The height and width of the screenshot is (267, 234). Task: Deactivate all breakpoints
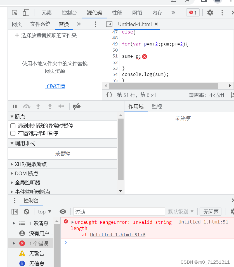pyautogui.click(x=77, y=106)
